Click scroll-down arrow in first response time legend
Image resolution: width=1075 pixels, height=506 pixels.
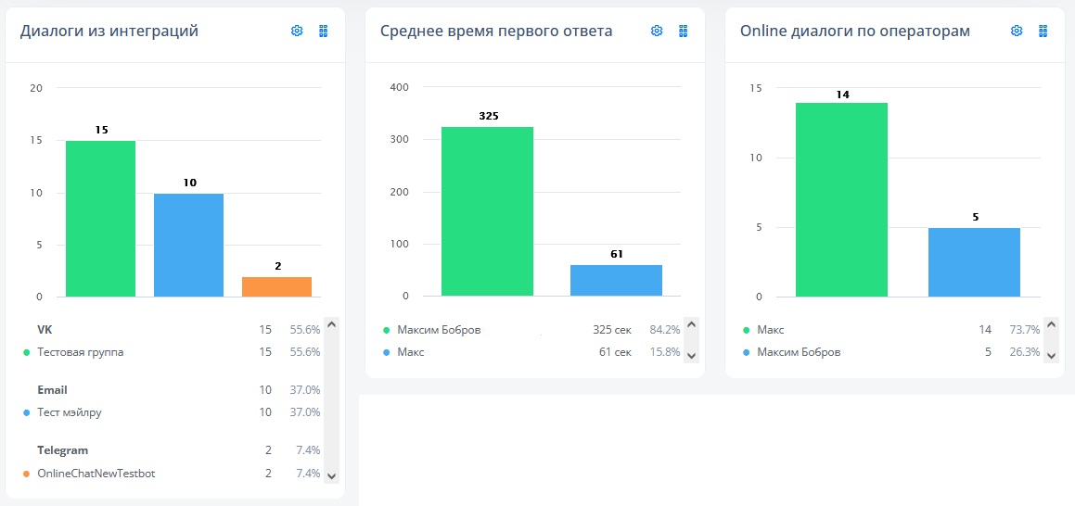[x=691, y=355]
